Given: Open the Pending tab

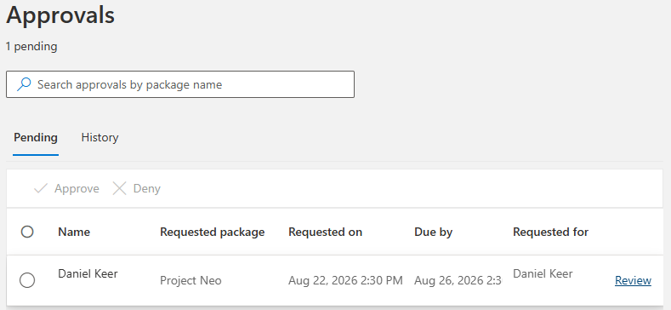Looking at the screenshot, I should point(36,138).
